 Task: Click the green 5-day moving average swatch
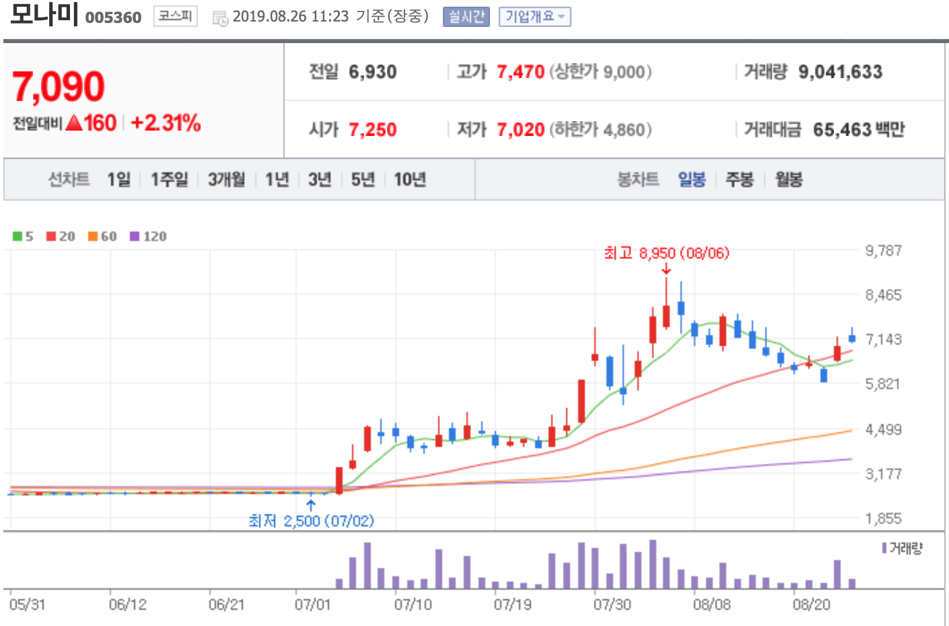point(17,236)
